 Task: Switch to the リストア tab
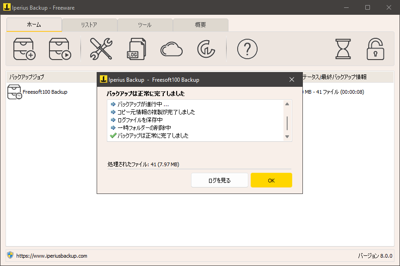pos(89,25)
